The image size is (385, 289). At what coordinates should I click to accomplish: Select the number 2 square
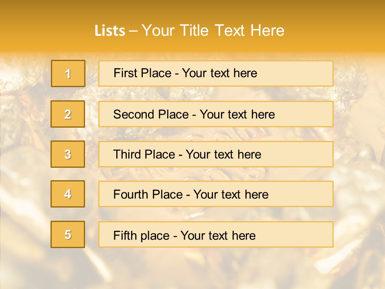(68, 114)
